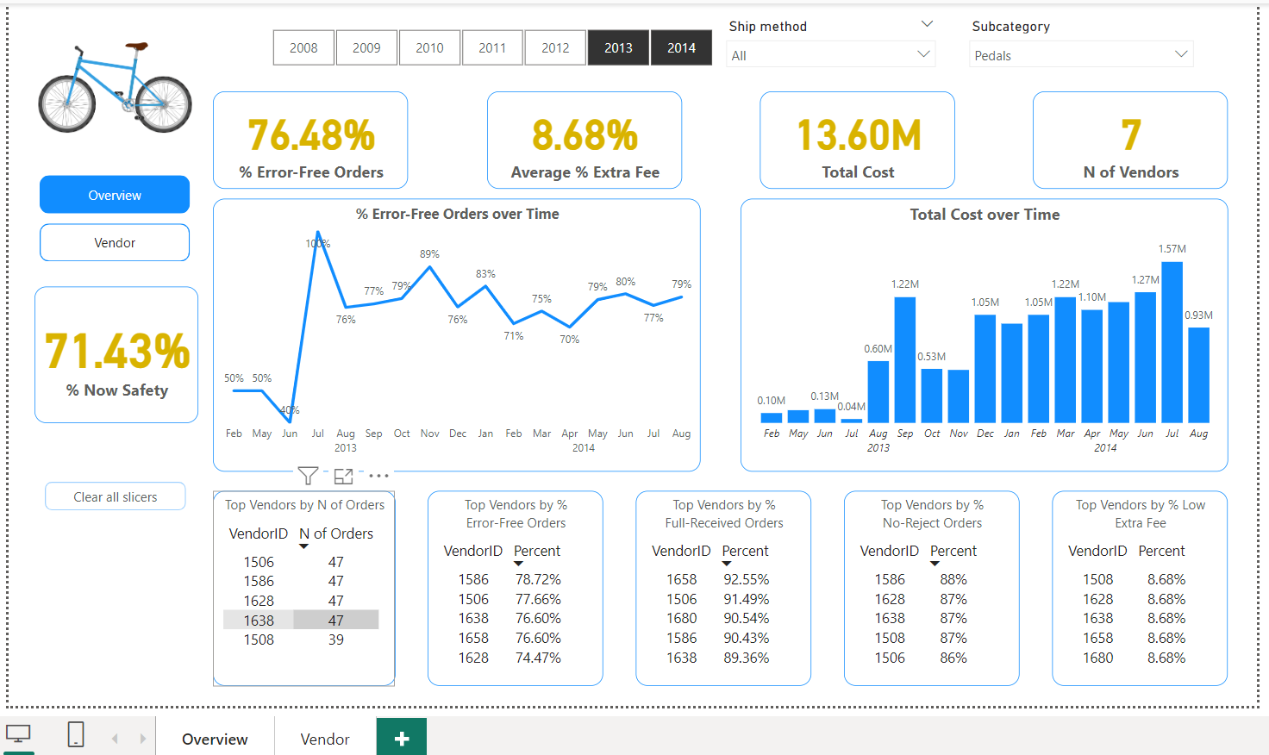This screenshot has height=755, width=1269.
Task: Click Percent header in Low Extra Fee table
Action: click(1161, 551)
